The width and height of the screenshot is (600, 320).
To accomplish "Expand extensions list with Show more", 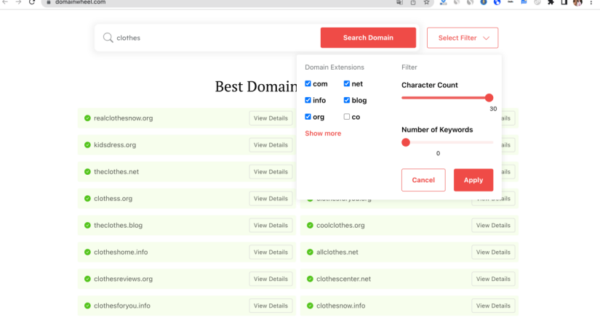I will pyautogui.click(x=323, y=134).
